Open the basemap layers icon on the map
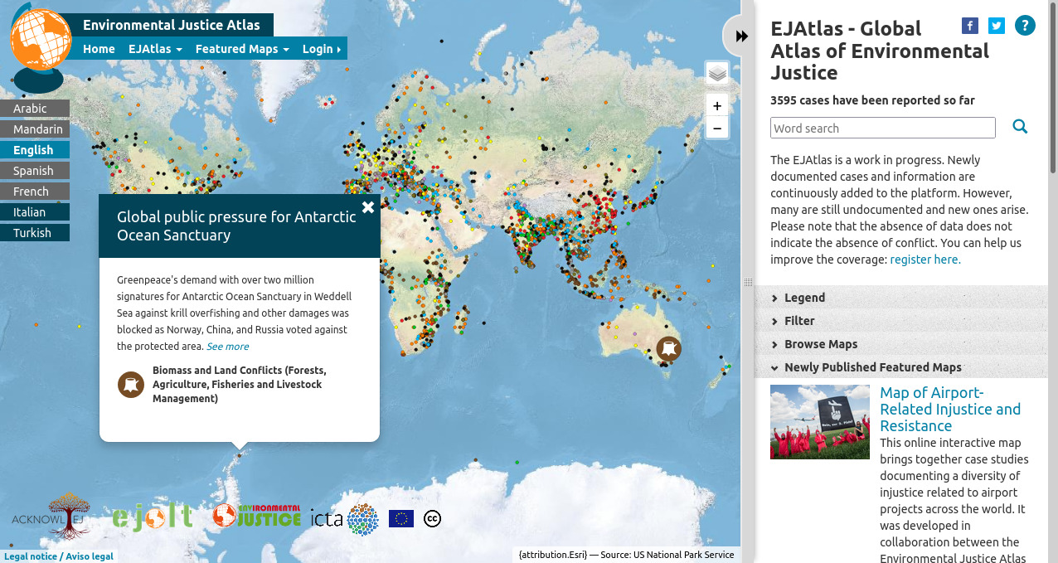This screenshot has height=563, width=1058. click(x=716, y=73)
